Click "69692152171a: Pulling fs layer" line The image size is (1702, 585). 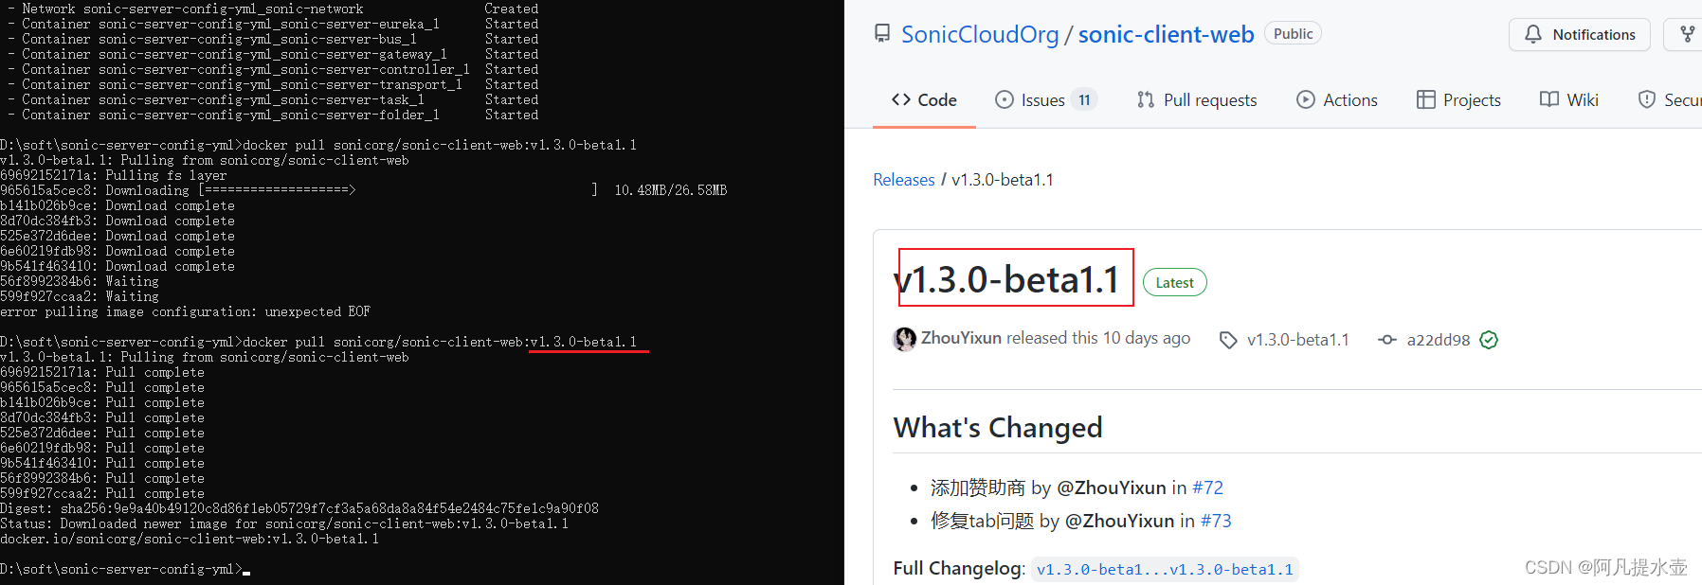[114, 175]
